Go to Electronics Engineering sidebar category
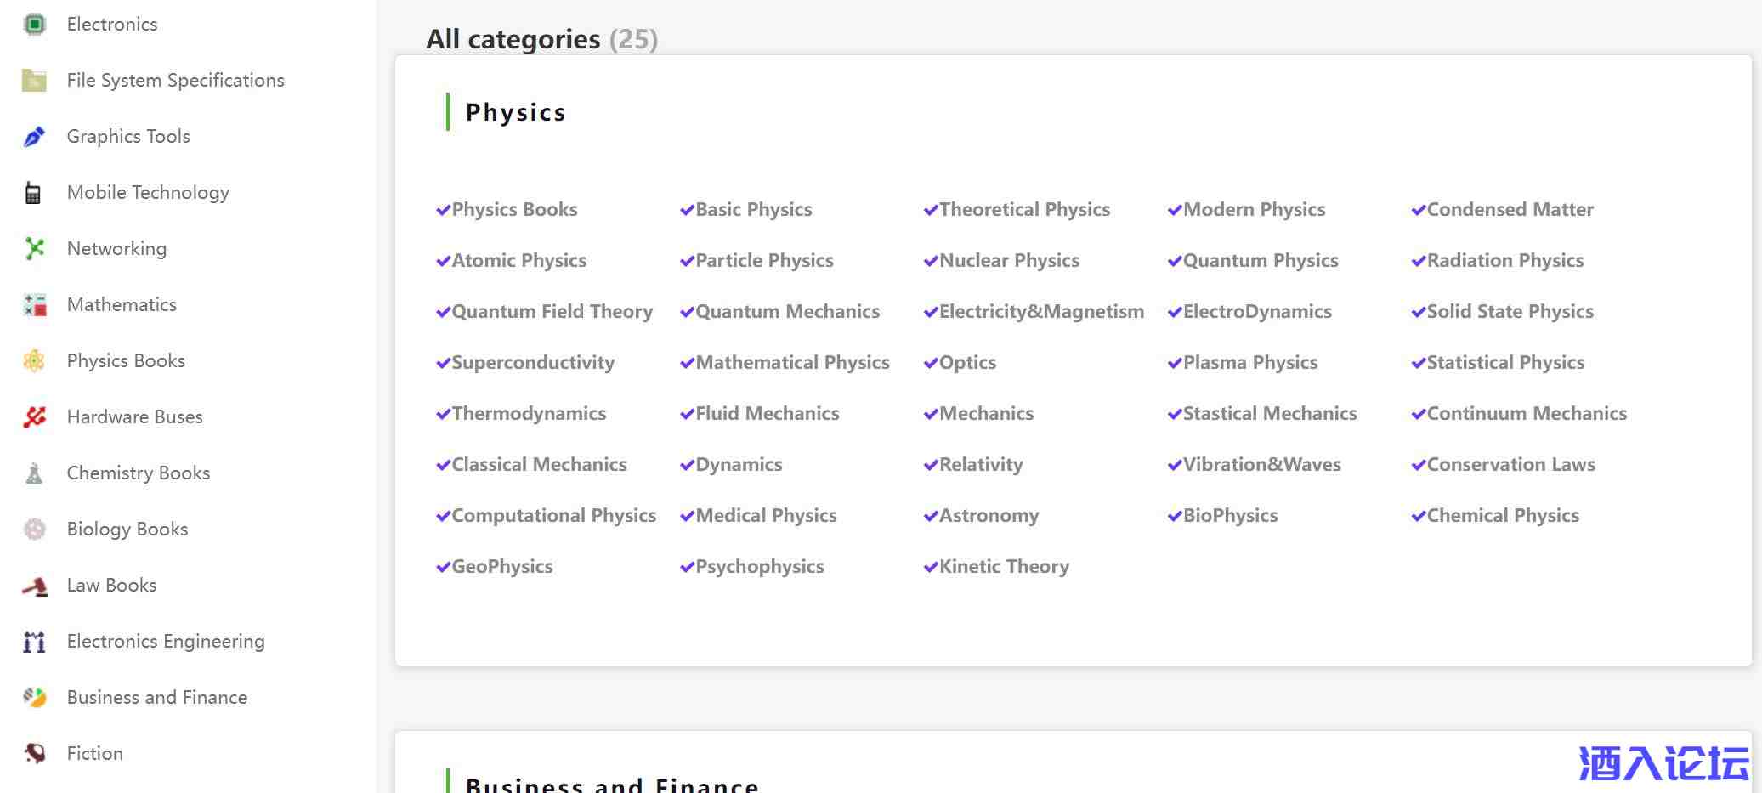The image size is (1762, 793). point(166,642)
